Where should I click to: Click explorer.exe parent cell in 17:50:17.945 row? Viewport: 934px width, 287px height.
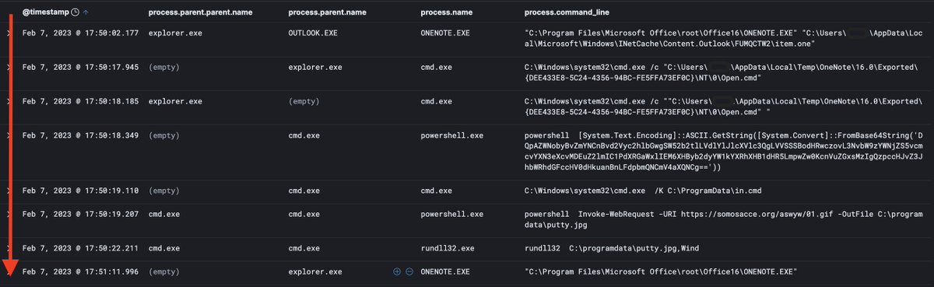(x=314, y=68)
